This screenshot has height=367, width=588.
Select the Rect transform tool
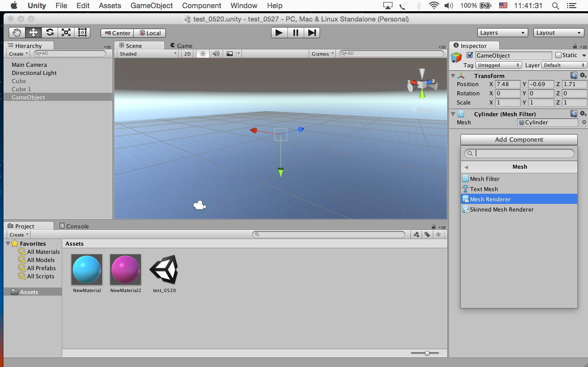point(82,33)
